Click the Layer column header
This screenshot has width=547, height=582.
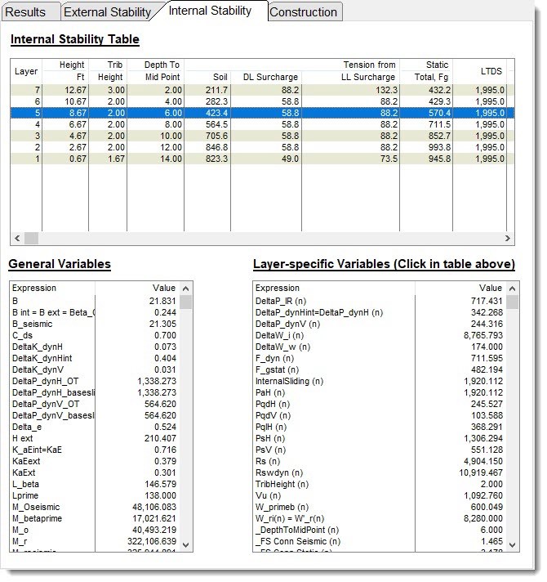(26, 71)
